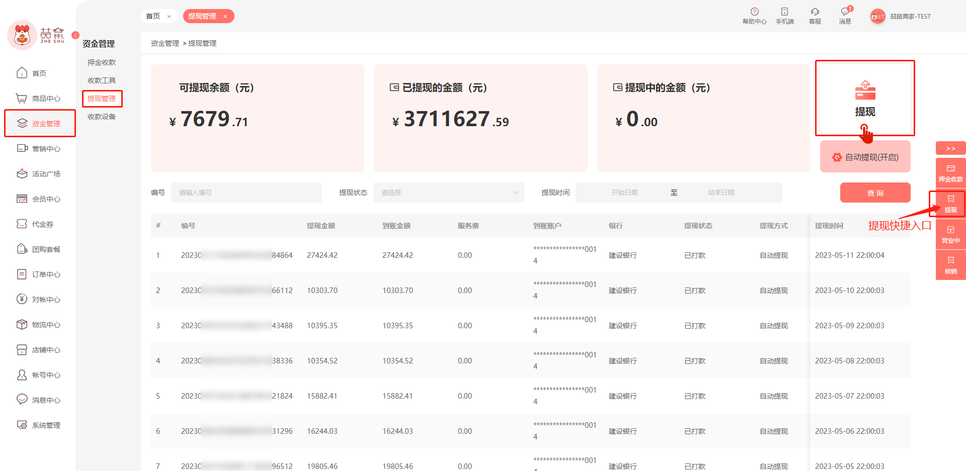966x471 pixels.
Task: Open 物流中心 box icon
Action: point(22,325)
